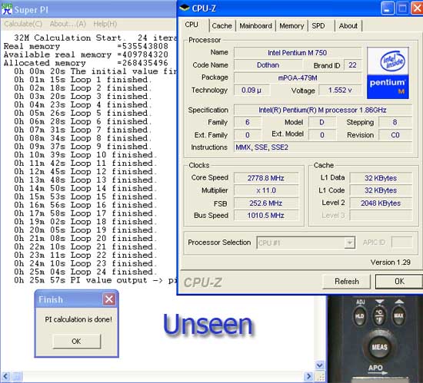This screenshot has width=423, height=383.
Task: Click the Super PI scroll left arrow
Action: tap(6, 376)
